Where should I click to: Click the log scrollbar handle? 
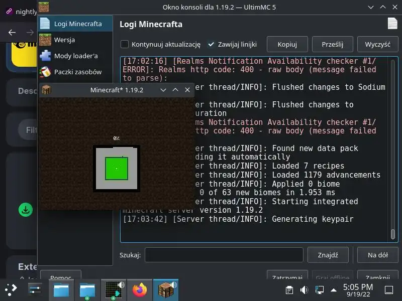(x=392, y=234)
